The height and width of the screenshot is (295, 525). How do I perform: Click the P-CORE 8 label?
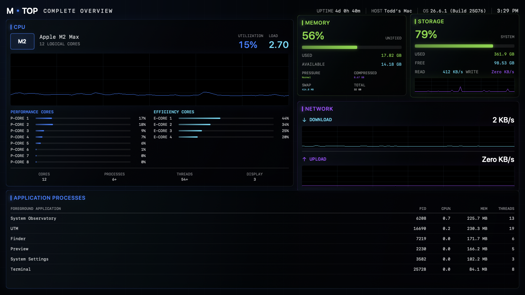pos(20,162)
